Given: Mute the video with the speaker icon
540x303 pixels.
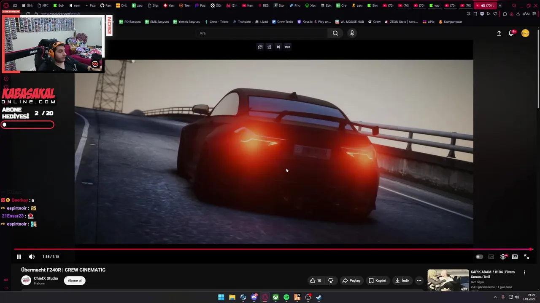Looking at the screenshot, I should coord(32,257).
